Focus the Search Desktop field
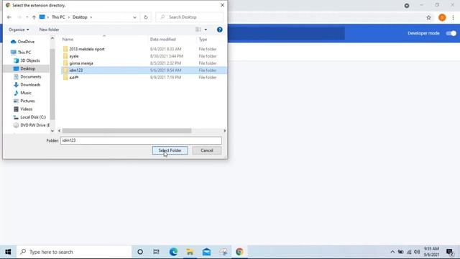The image size is (460, 259). pos(190,17)
